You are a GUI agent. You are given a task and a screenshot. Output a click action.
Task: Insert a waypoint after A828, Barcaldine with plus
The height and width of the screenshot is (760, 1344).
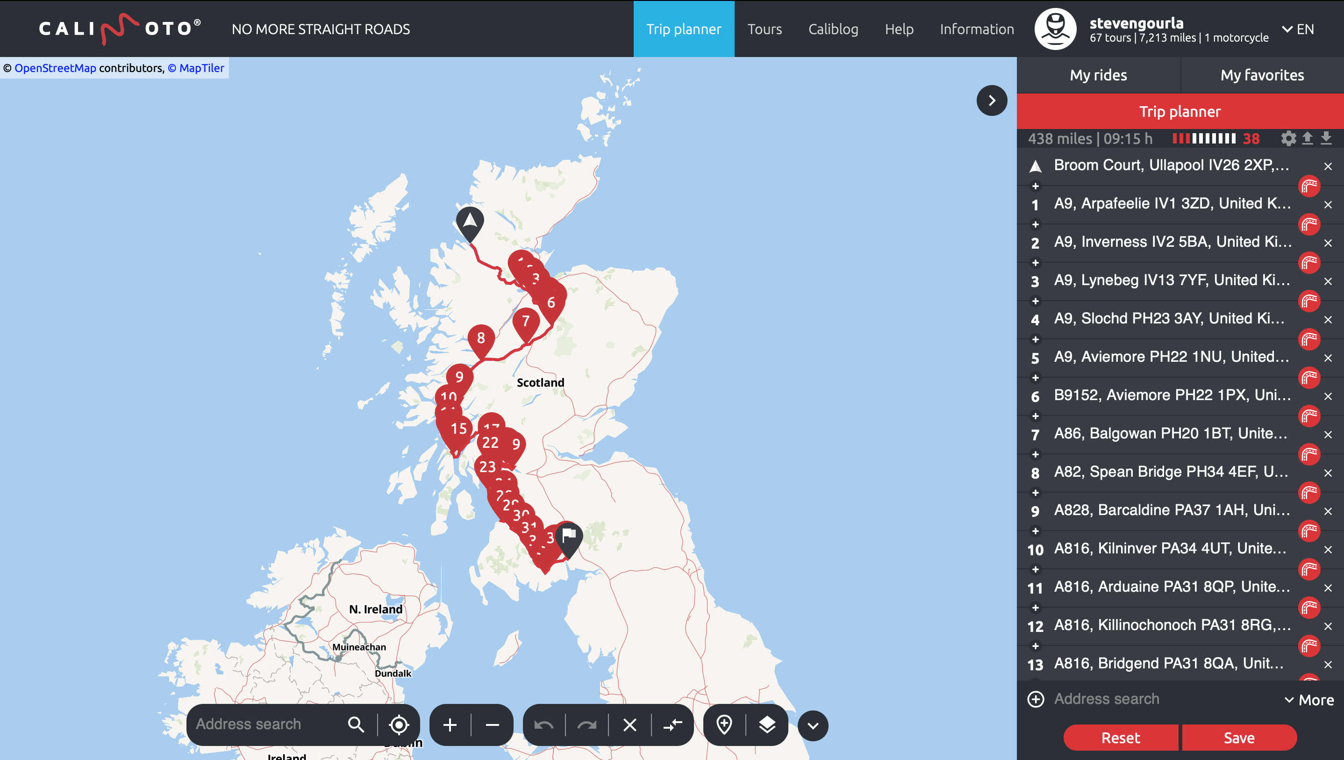point(1036,531)
